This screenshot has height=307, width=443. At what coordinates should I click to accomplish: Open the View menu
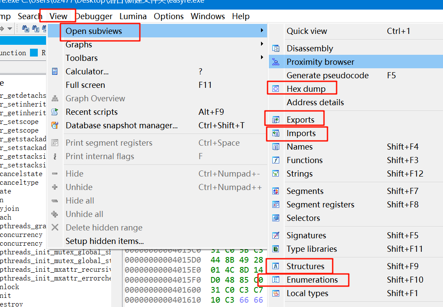[58, 16]
